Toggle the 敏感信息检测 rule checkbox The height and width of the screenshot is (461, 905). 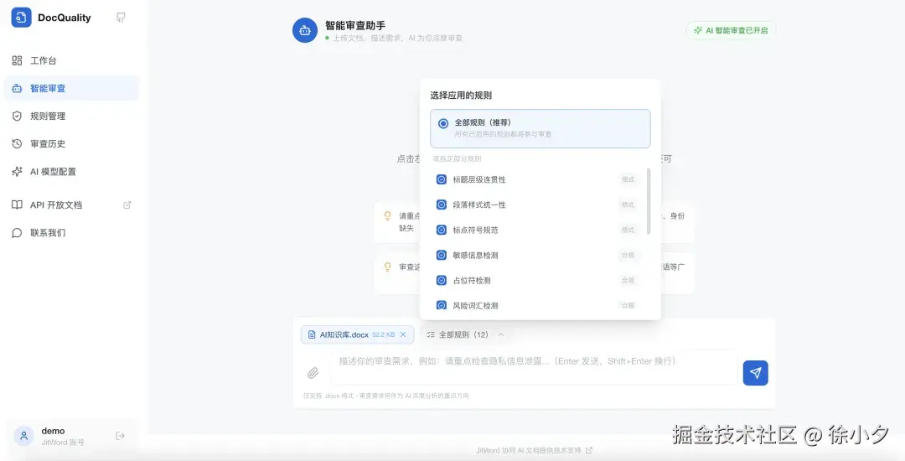pos(442,255)
